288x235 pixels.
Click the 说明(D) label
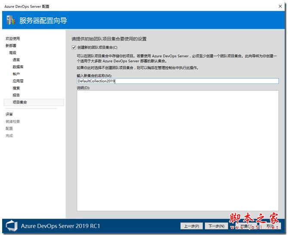pyautogui.click(x=83, y=88)
